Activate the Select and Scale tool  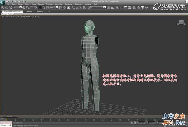(48, 8)
